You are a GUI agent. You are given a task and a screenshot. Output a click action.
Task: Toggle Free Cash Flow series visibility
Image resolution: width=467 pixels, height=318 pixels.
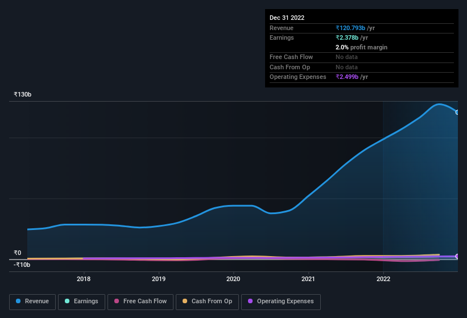(140, 302)
